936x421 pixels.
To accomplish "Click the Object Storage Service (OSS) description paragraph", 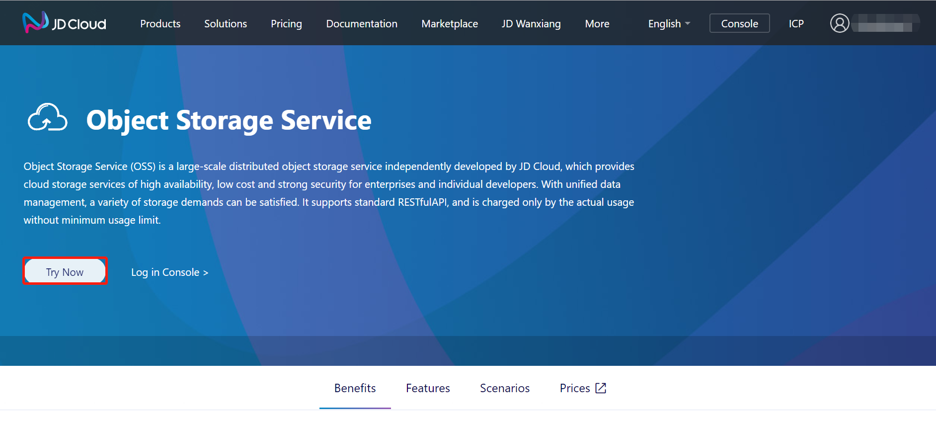I will [329, 193].
